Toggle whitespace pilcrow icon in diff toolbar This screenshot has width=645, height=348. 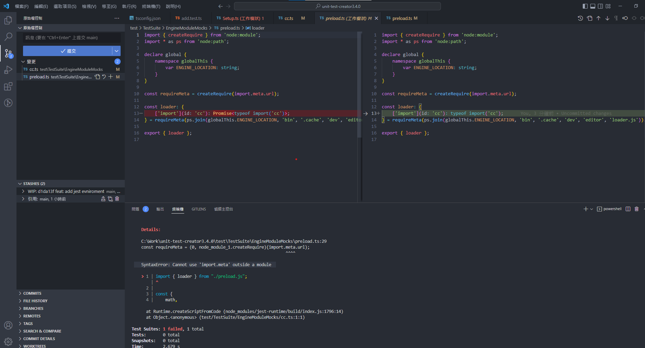(x=616, y=18)
